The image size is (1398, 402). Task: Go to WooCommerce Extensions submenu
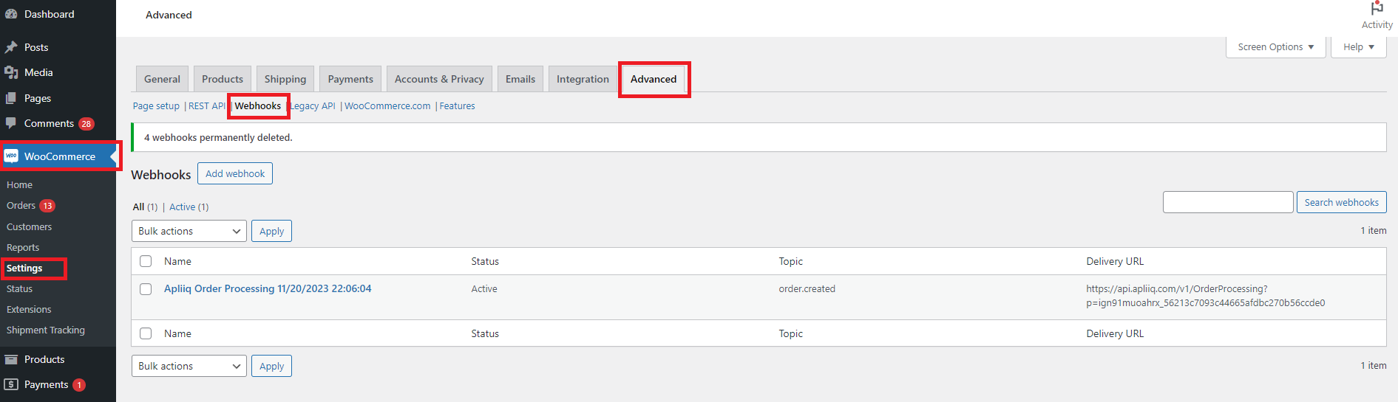(x=29, y=310)
